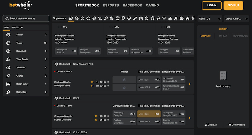The height and width of the screenshot is (135, 252).
Task: Open the SPORTSBOOK section
Action: (x=87, y=5)
